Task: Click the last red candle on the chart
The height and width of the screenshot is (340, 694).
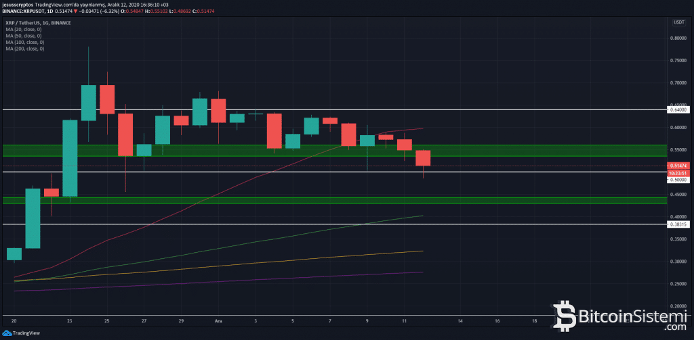Action: (x=423, y=158)
